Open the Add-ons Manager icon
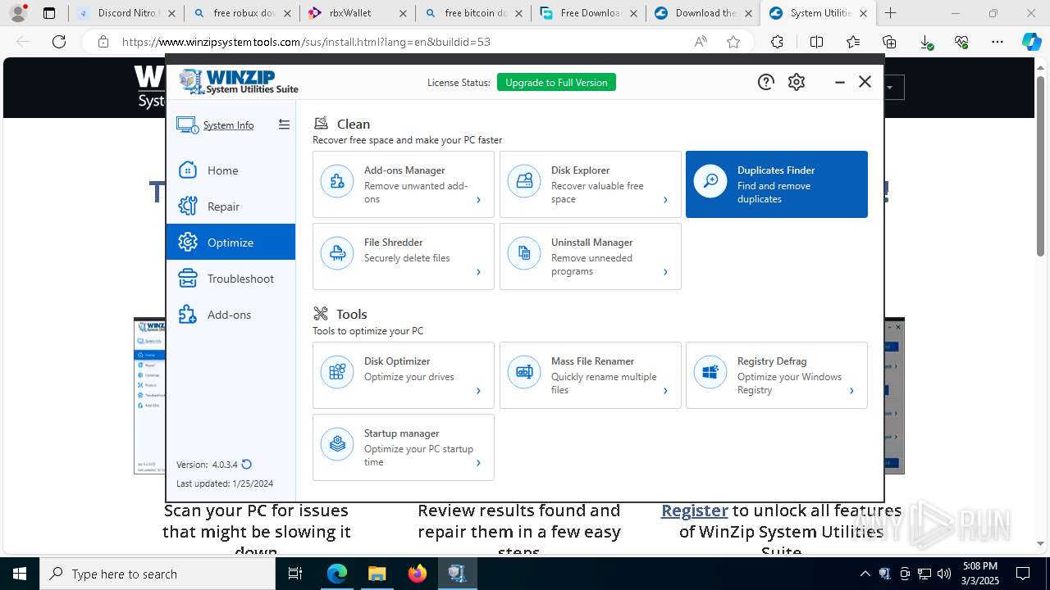The width and height of the screenshot is (1050, 590). click(337, 181)
